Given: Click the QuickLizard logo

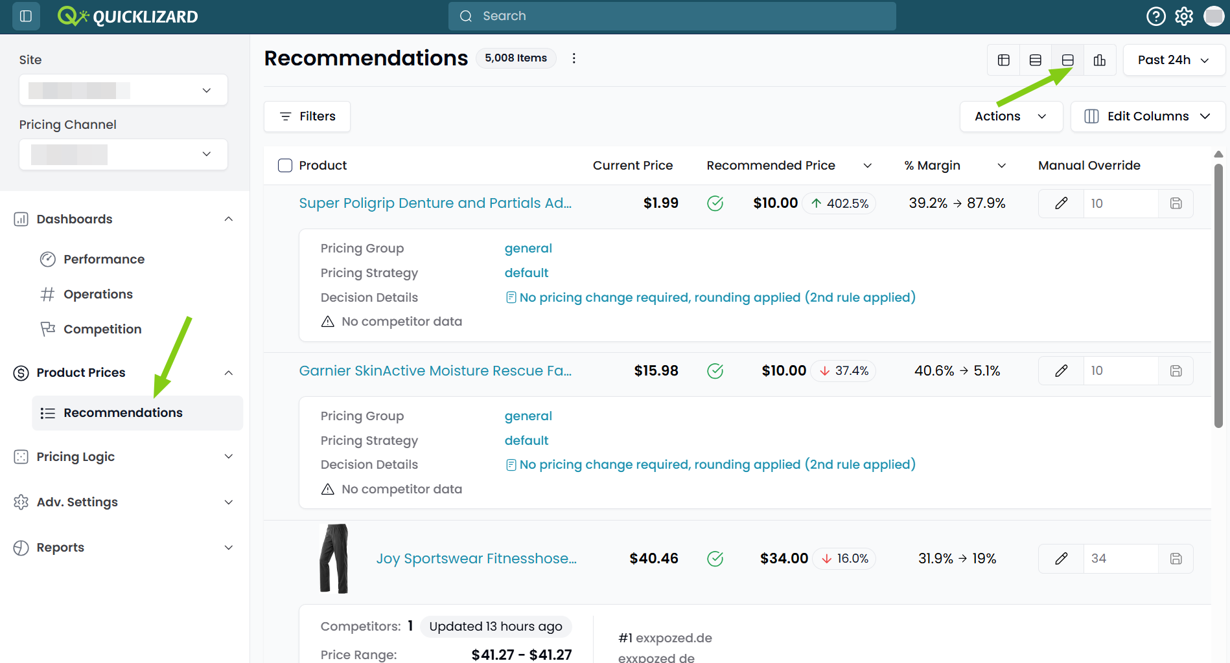Looking at the screenshot, I should point(128,16).
